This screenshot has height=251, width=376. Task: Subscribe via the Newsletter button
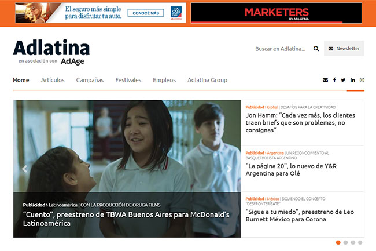[344, 49]
